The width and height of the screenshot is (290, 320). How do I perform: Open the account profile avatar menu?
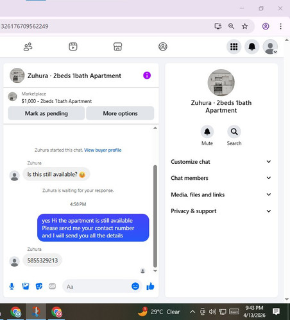point(270,47)
